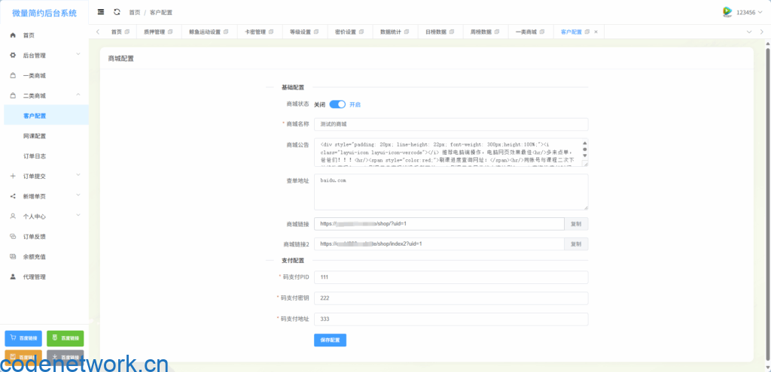Click the green 百度链接 shortcut button
The width and height of the screenshot is (771, 372).
65,338
